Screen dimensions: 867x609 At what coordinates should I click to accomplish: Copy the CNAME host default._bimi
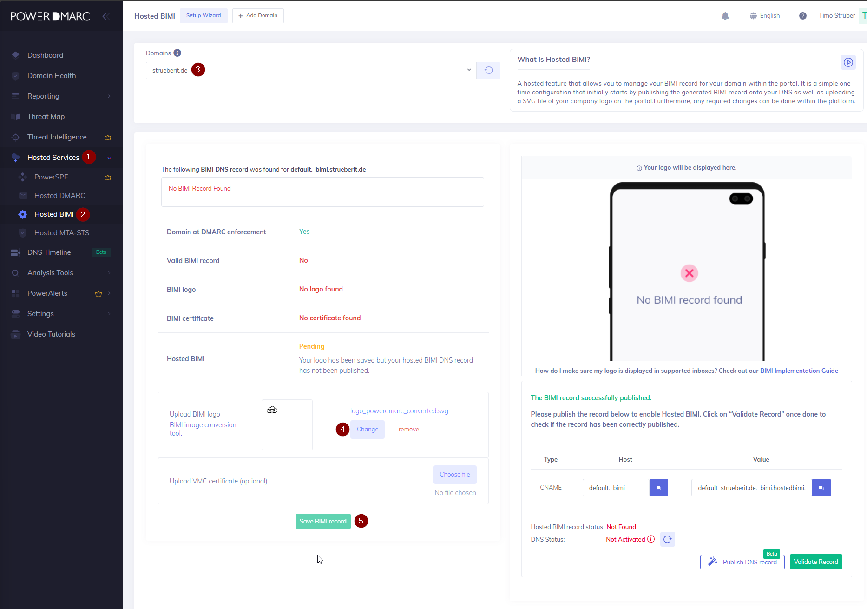[x=658, y=488]
